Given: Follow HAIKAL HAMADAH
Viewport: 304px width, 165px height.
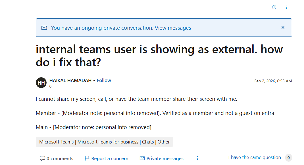Looking at the screenshot, I should (x=104, y=80).
